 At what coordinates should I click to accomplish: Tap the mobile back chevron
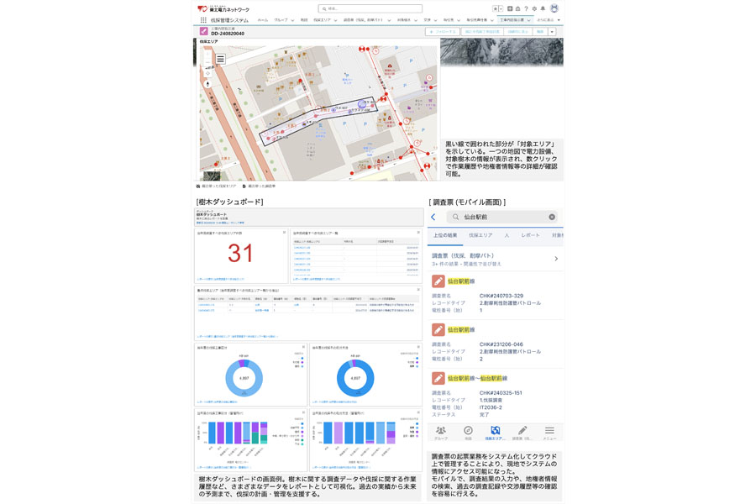click(x=433, y=217)
